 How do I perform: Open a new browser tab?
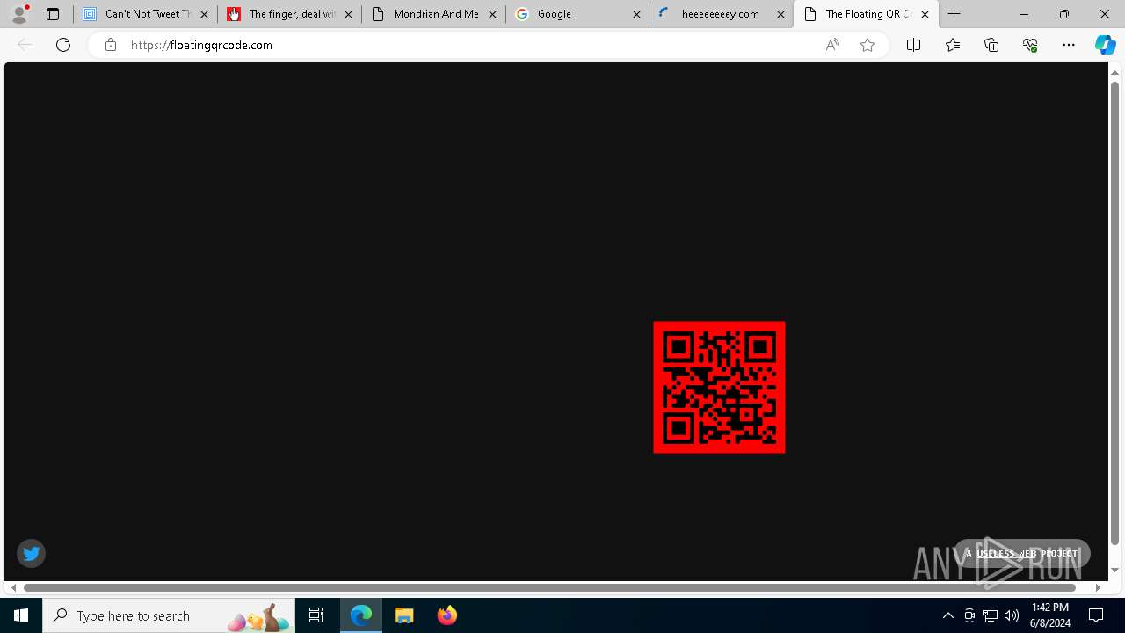pyautogui.click(x=954, y=14)
